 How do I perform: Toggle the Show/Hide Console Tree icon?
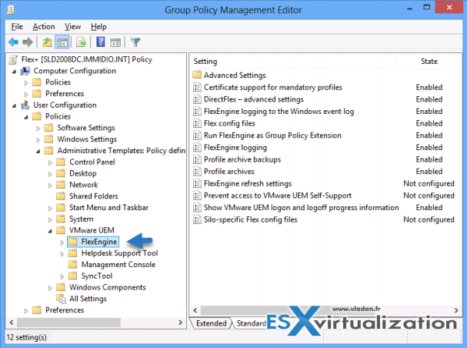tap(62, 42)
